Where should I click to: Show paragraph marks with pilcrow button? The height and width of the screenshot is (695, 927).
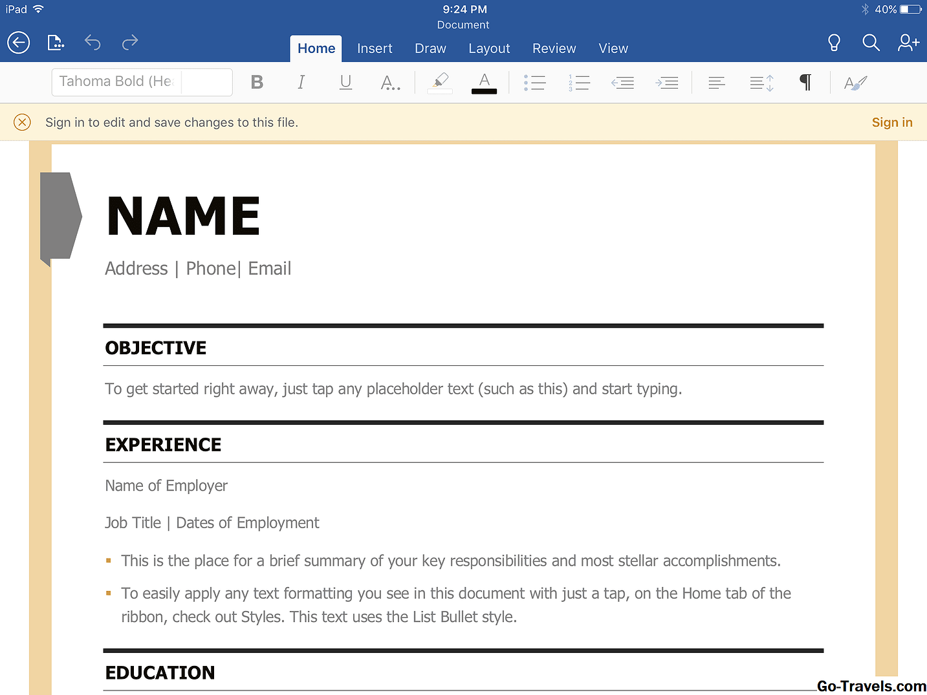(805, 82)
